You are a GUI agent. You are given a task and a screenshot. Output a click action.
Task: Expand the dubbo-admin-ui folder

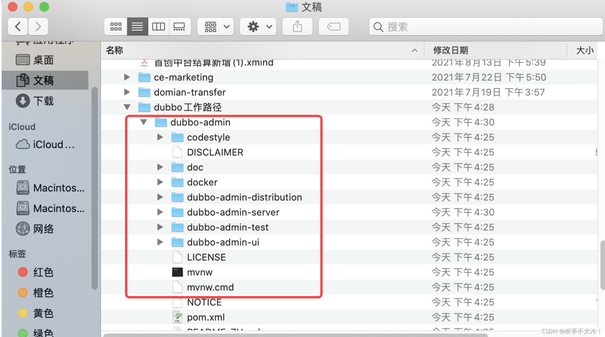pyautogui.click(x=160, y=242)
